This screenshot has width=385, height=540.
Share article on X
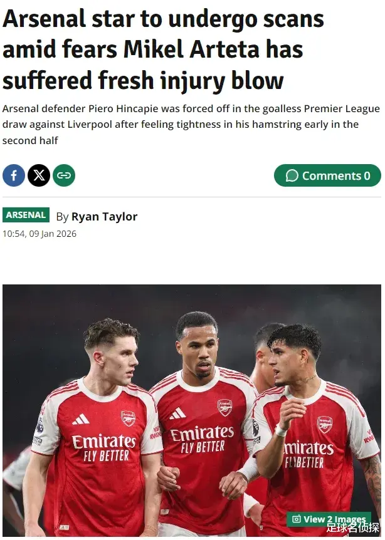pyautogui.click(x=39, y=175)
